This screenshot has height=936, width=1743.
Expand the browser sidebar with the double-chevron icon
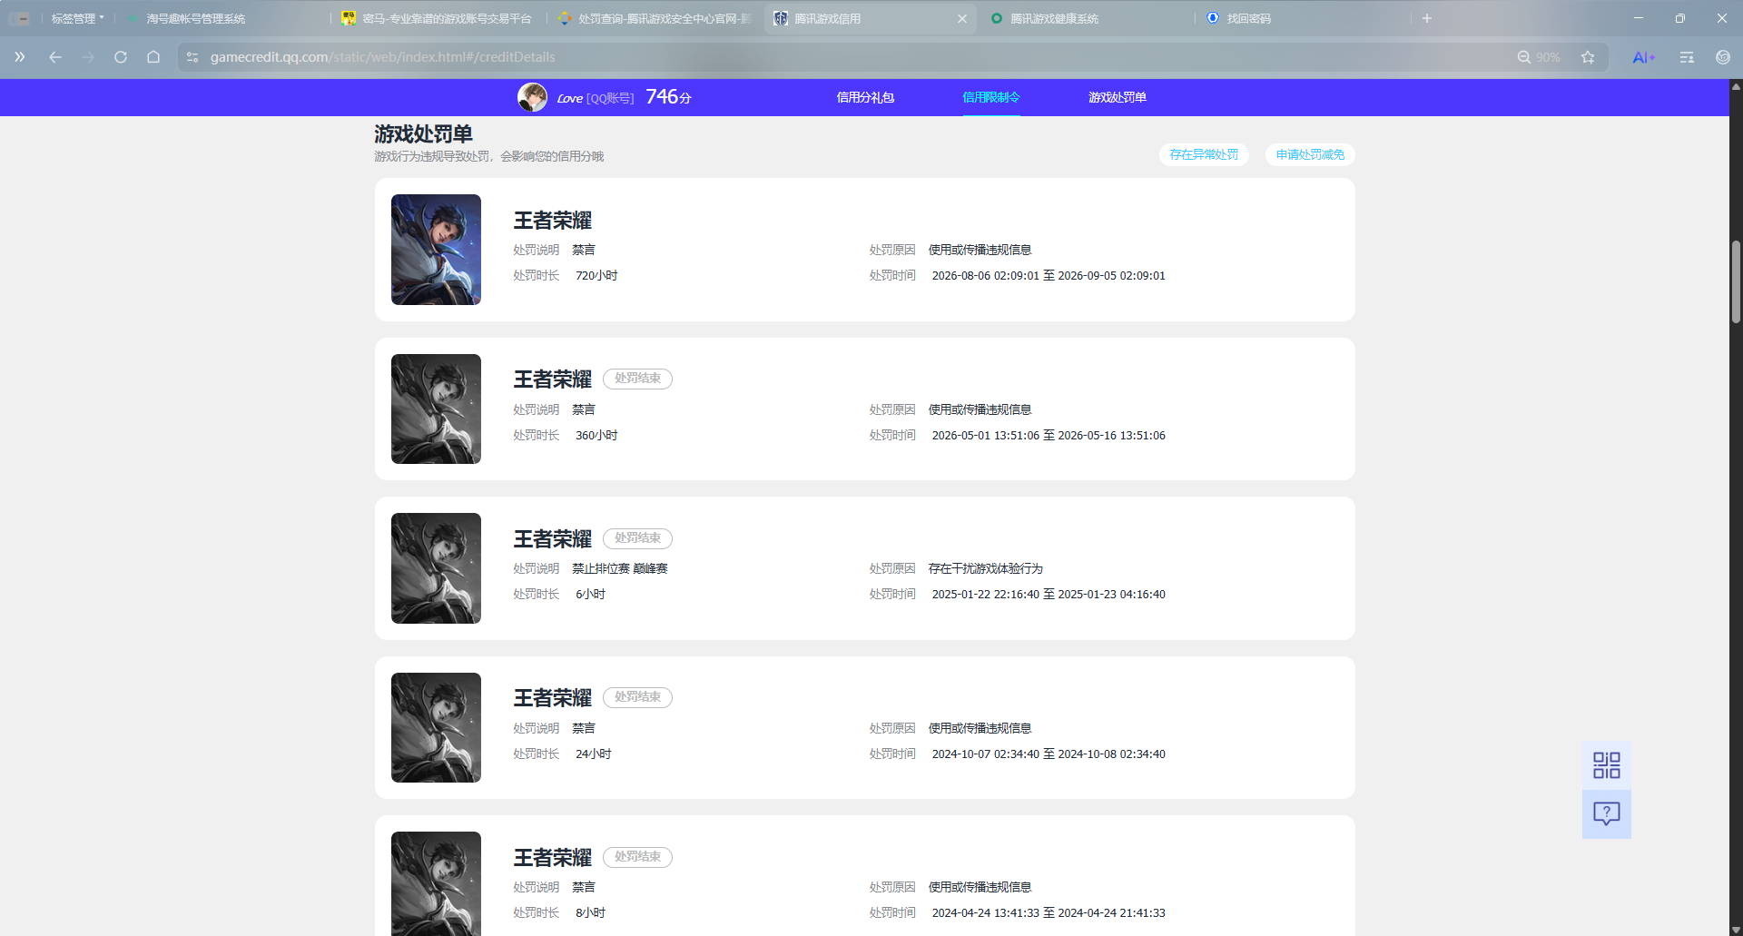[x=20, y=57]
